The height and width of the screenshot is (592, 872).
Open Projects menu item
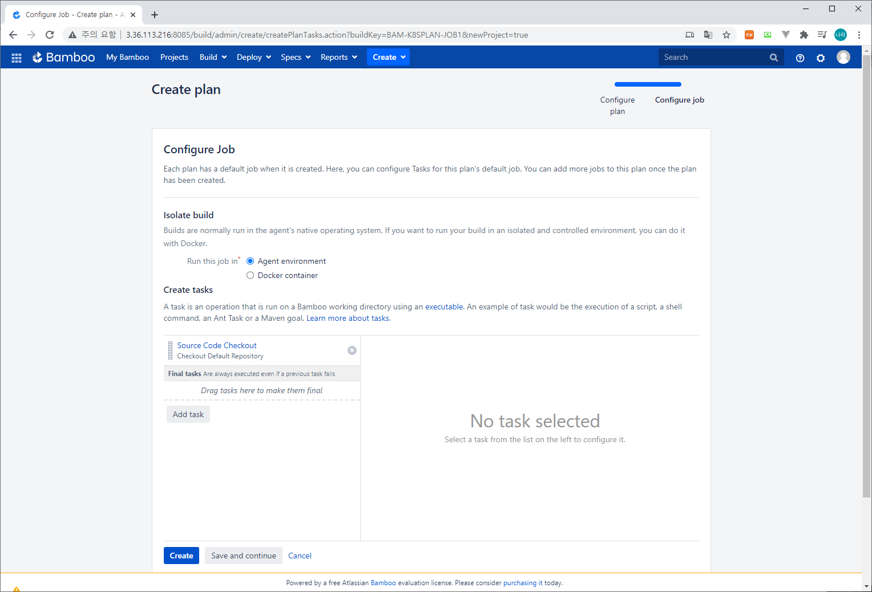[174, 57]
